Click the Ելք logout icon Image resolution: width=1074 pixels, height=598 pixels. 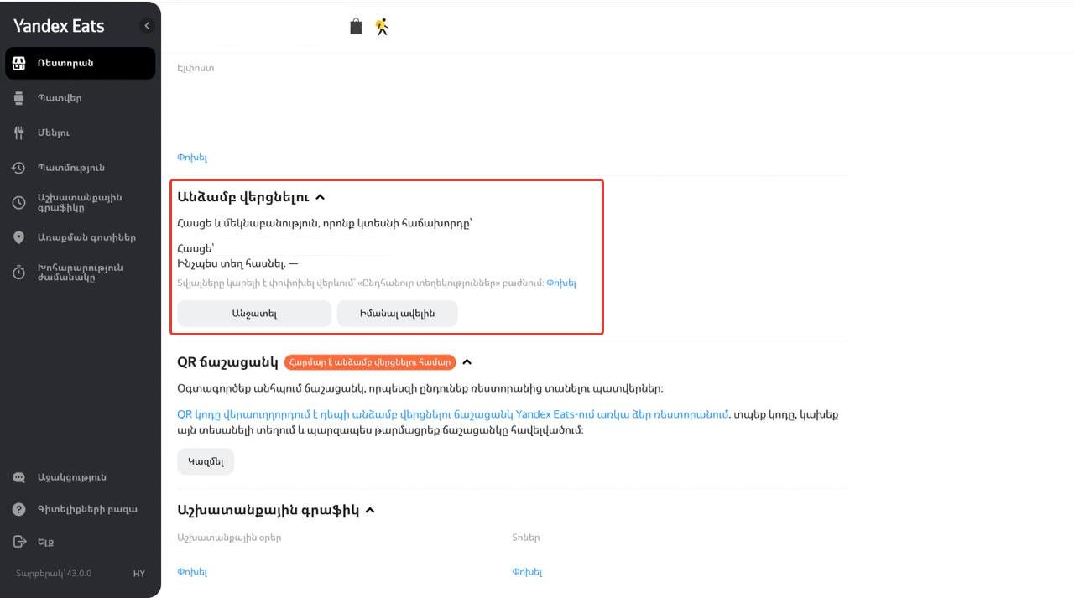[x=19, y=542]
